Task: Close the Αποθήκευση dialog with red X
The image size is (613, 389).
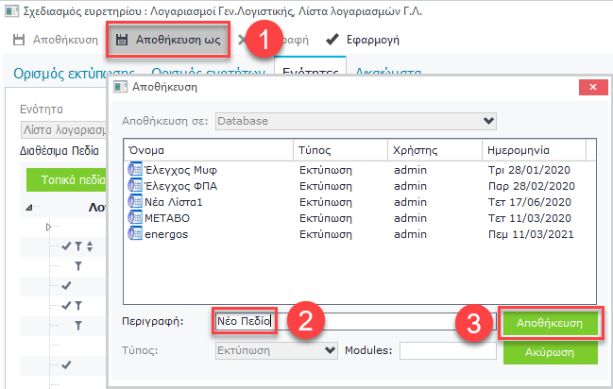Action: pos(592,86)
